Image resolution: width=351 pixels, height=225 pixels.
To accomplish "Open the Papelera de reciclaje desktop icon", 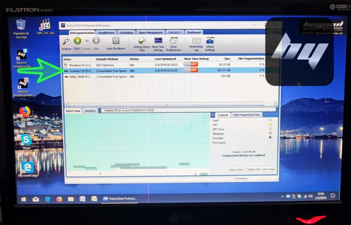I will point(21,29).
